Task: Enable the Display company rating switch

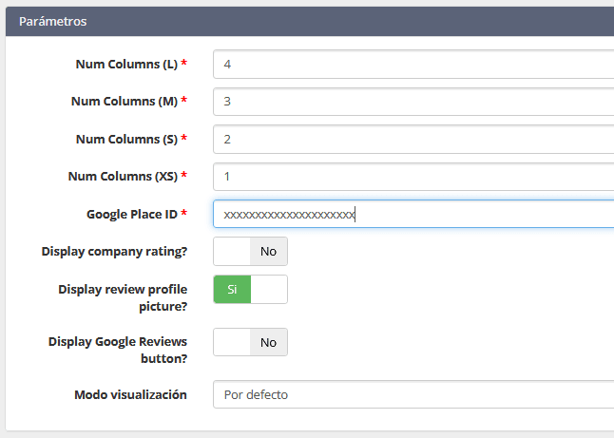Action: click(x=250, y=252)
